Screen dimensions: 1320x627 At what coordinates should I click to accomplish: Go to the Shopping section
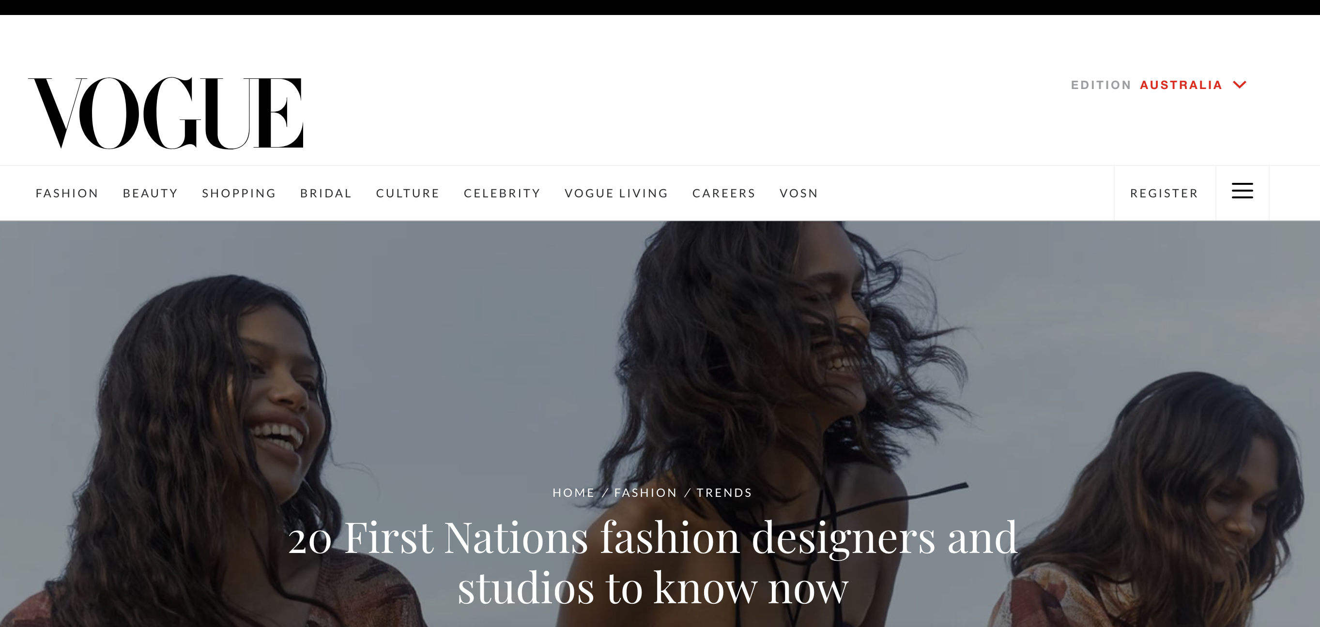coord(239,194)
